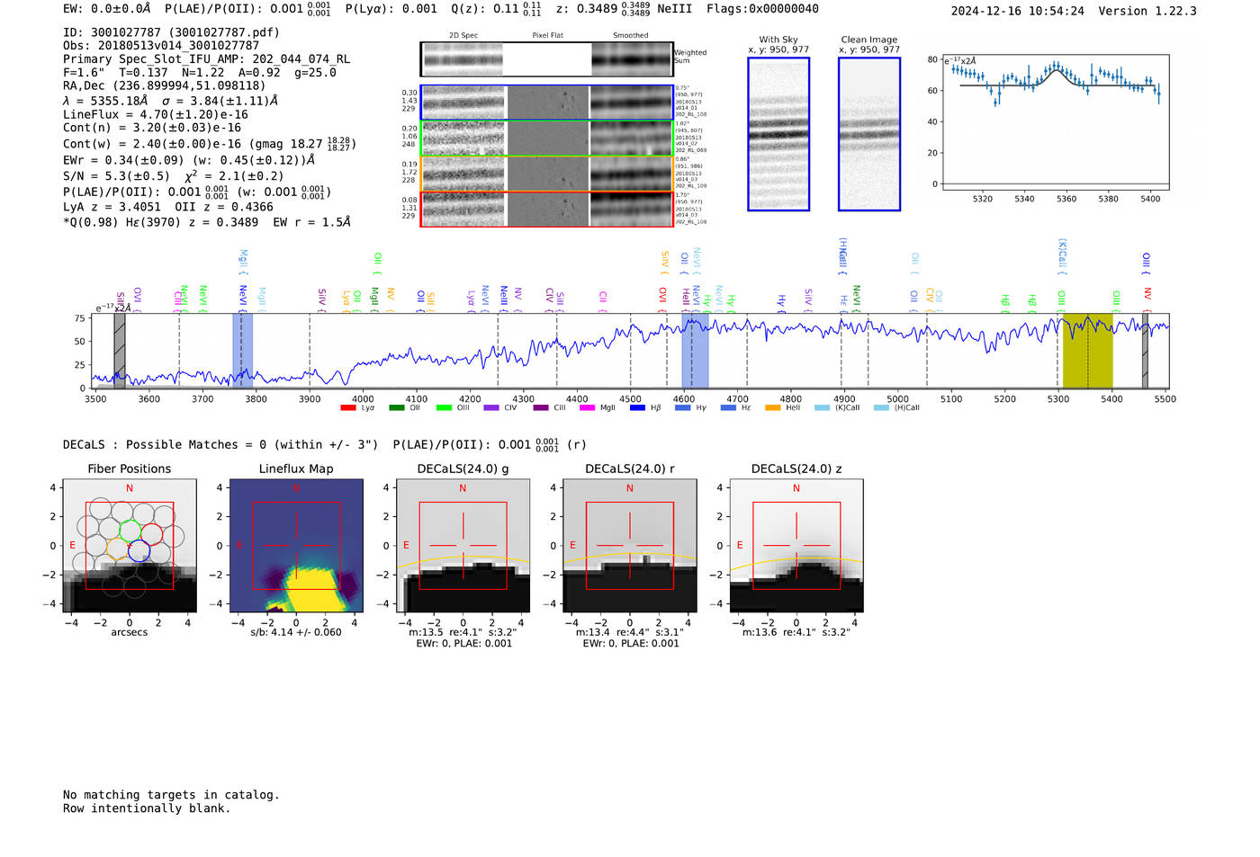Click the emission line fit plot
Screen dimensions: 1260x857
click(1056, 122)
